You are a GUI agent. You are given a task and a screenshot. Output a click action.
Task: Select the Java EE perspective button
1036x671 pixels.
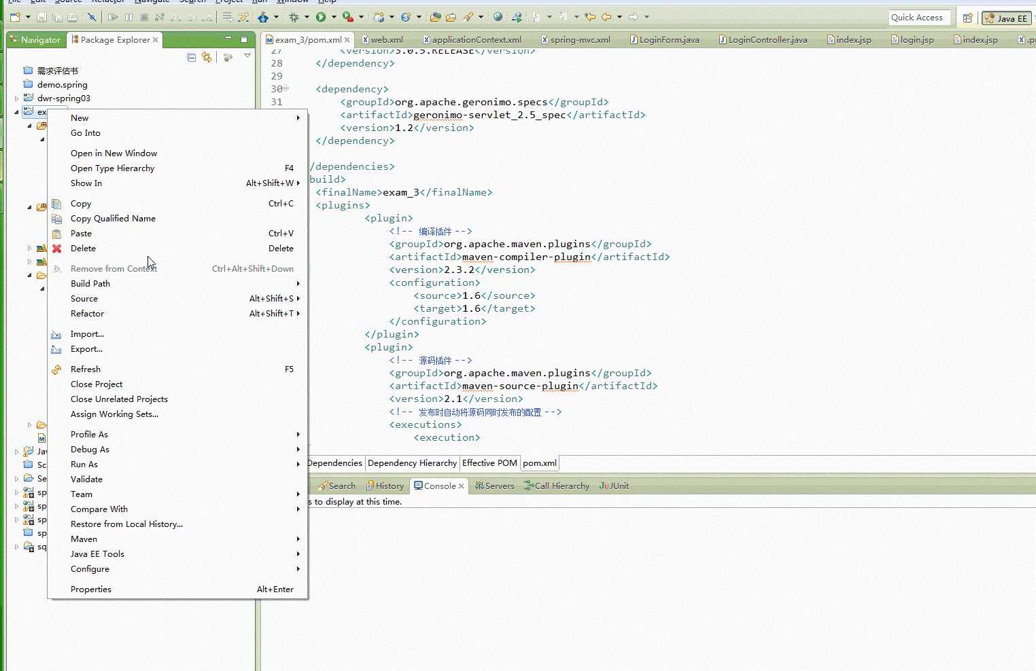1007,18
